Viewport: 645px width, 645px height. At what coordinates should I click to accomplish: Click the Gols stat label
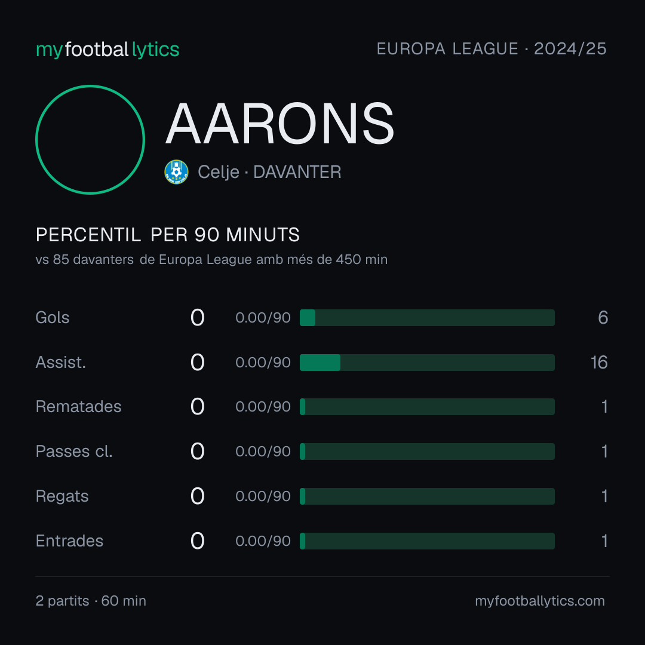point(52,318)
